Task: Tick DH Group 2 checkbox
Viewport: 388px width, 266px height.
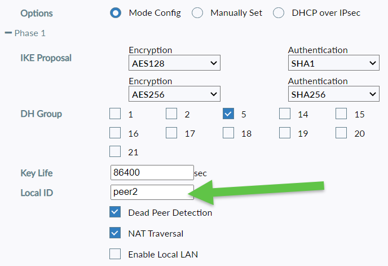Action: 171,114
